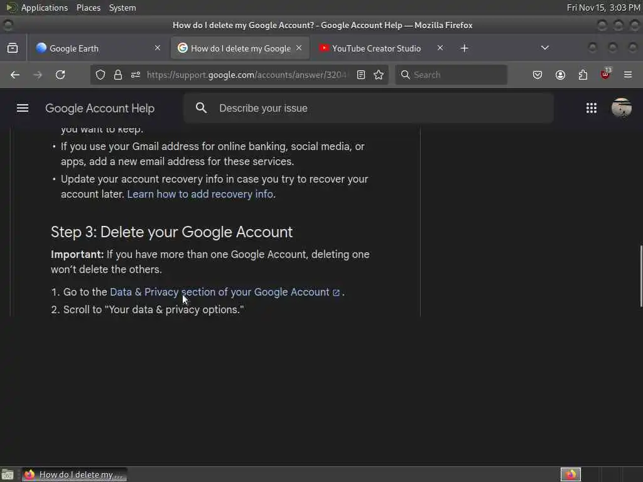Toggle reader view icon
The width and height of the screenshot is (643, 482).
[x=361, y=75]
